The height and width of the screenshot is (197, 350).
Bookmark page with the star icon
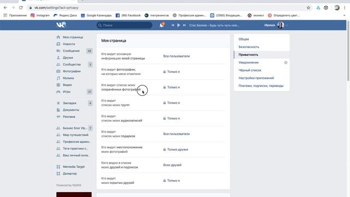(x=308, y=8)
